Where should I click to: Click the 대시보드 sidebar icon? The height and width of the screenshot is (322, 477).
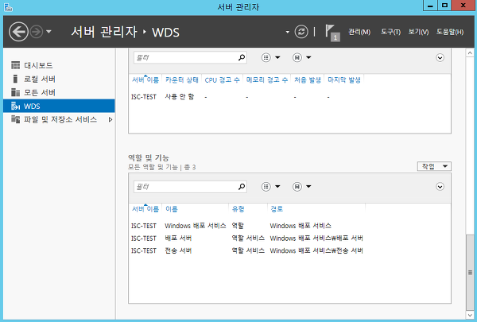tap(15, 65)
